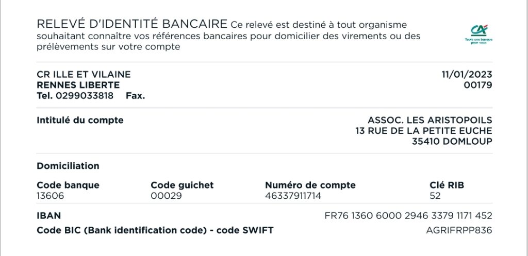Image resolution: width=528 pixels, height=256 pixels.
Task: Select the branch code 00179
Action: pos(478,85)
